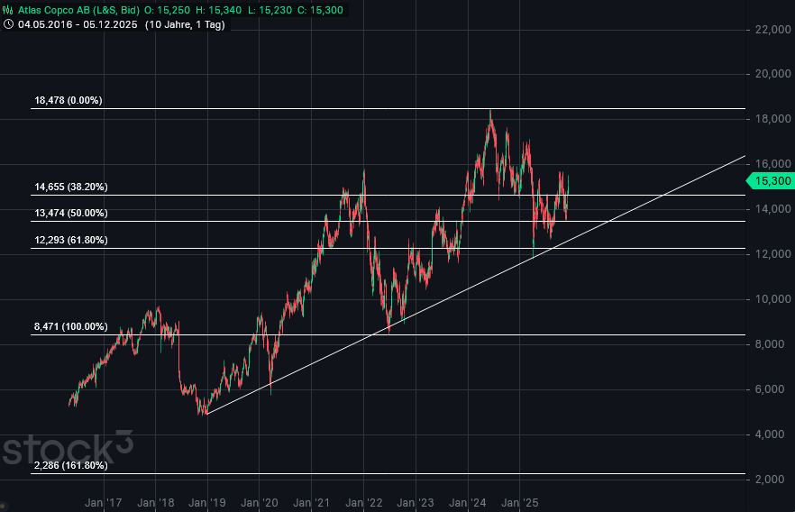
Task: Select the 8,471 (100.00%) Fibonacci level
Action: tap(70, 327)
